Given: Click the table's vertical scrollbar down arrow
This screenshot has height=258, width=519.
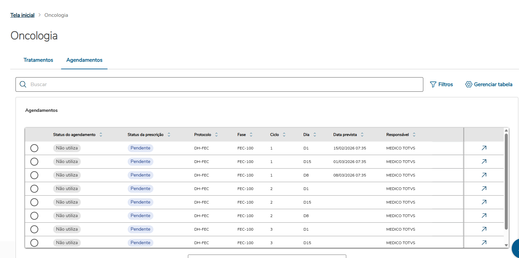Looking at the screenshot, I should [x=506, y=245].
